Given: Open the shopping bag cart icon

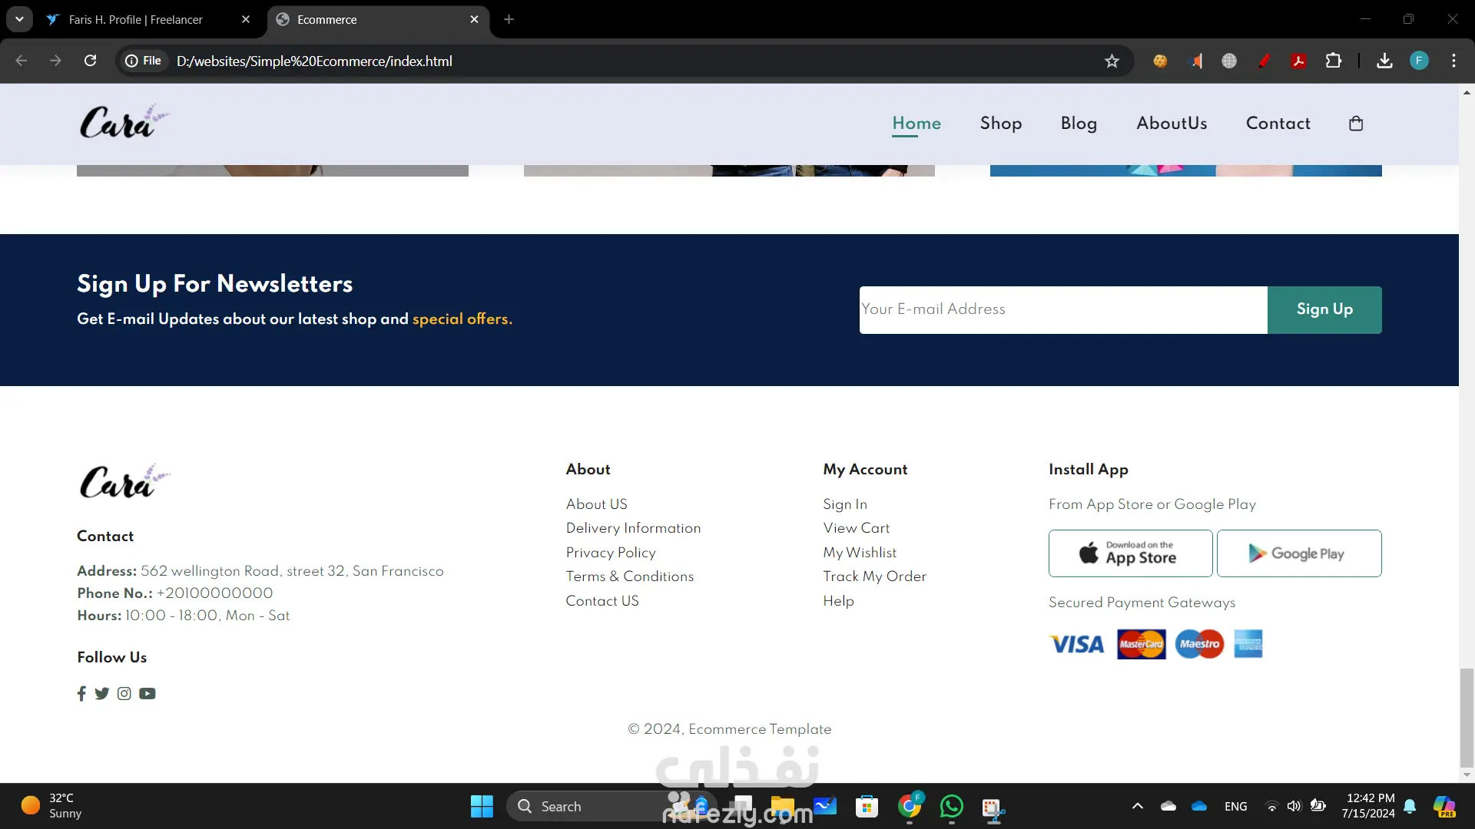Looking at the screenshot, I should point(1356,124).
